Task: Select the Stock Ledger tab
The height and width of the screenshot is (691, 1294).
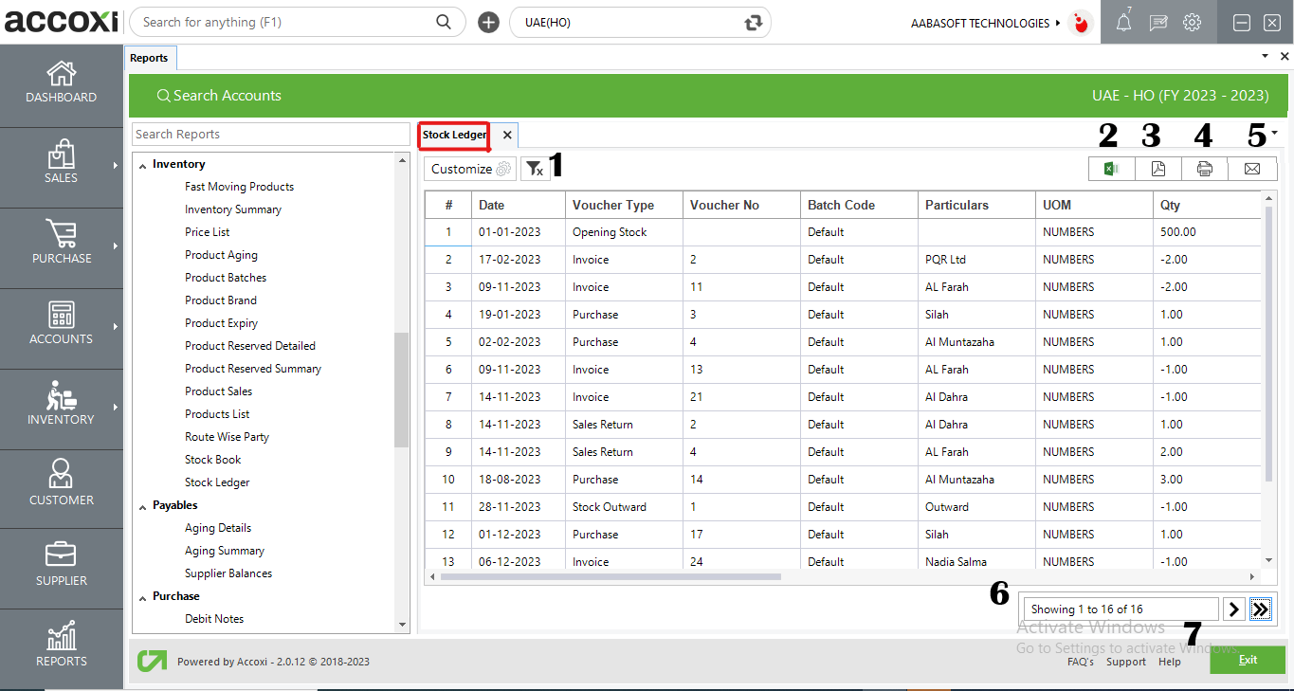Action: coord(453,135)
